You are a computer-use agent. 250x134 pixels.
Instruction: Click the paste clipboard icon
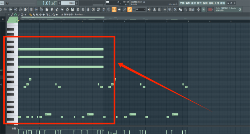(x=185, y=10)
